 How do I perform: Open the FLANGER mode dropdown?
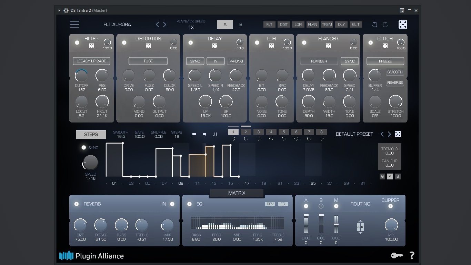pyautogui.click(x=319, y=61)
